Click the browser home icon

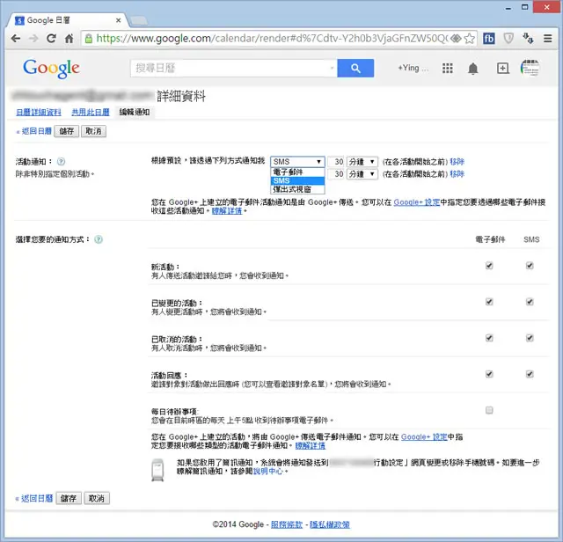click(69, 38)
